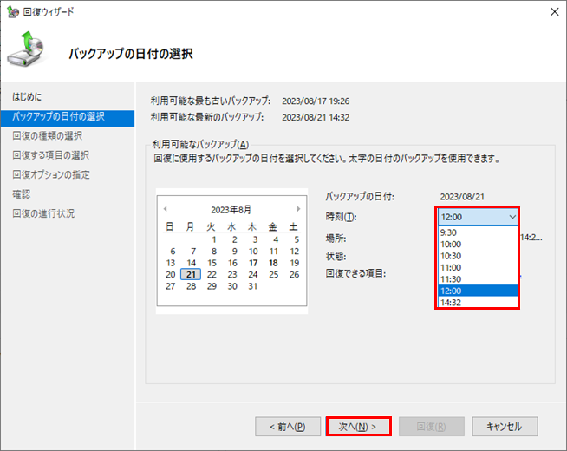Select August 17 in the calendar
This screenshot has height=451, width=567.
click(253, 263)
